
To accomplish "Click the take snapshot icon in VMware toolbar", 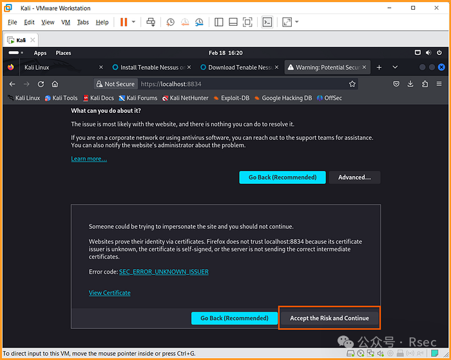I will pos(170,22).
